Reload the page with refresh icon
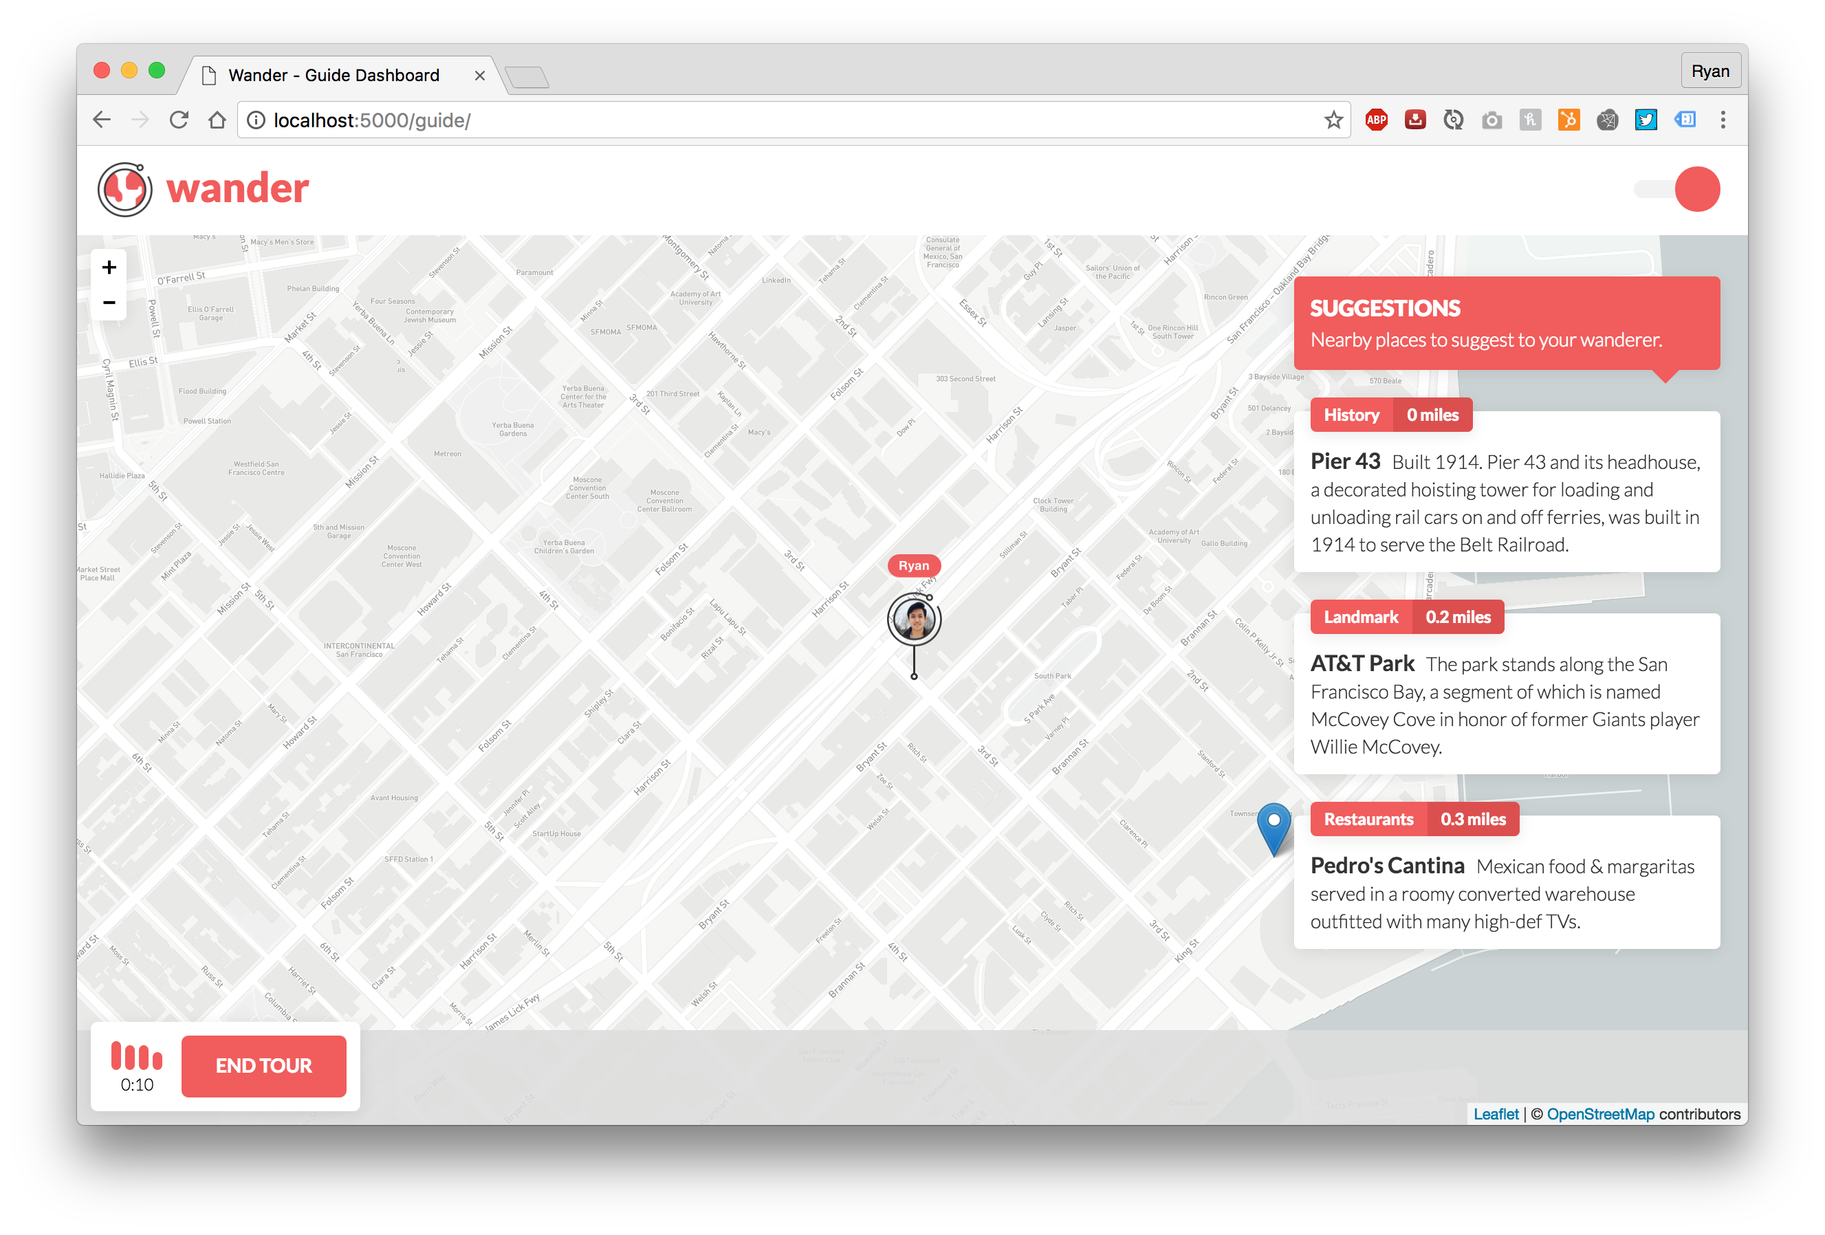This screenshot has width=1825, height=1235. 179,120
